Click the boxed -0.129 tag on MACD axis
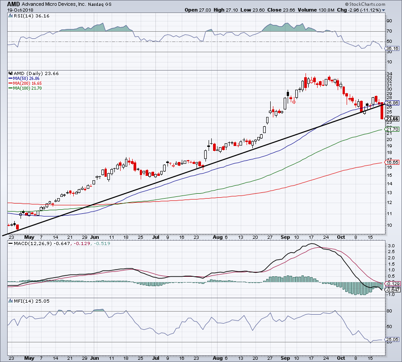Viewport: 402px width, 362px height. tap(393, 283)
